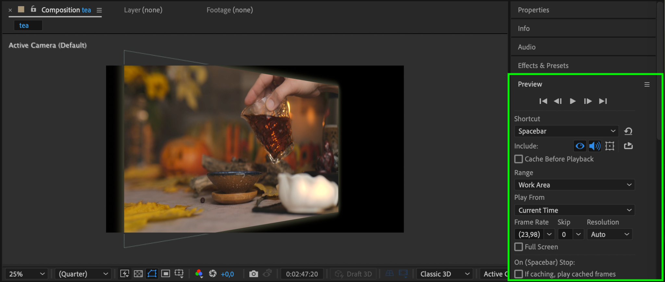
Task: Reset the preview shortcut settings
Action: (628, 131)
